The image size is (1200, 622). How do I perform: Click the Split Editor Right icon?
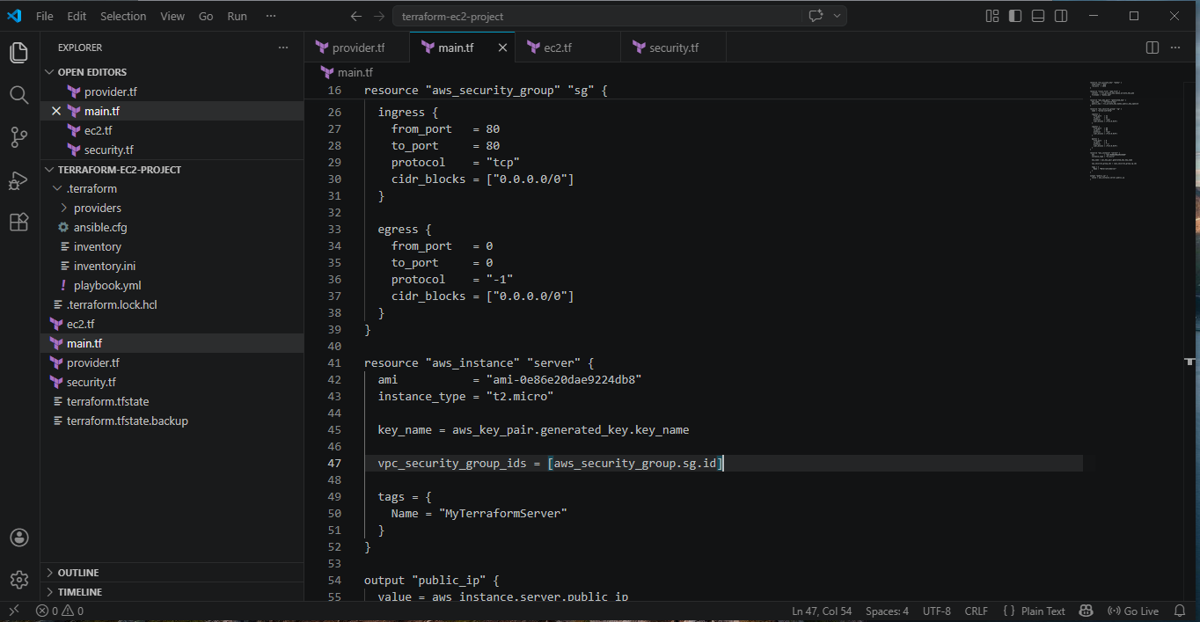tap(1152, 48)
